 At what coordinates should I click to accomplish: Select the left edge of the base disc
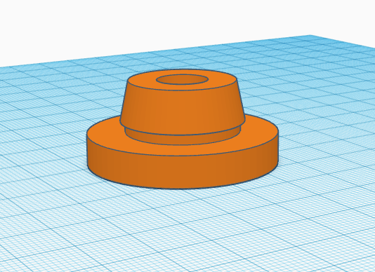pos(87,151)
